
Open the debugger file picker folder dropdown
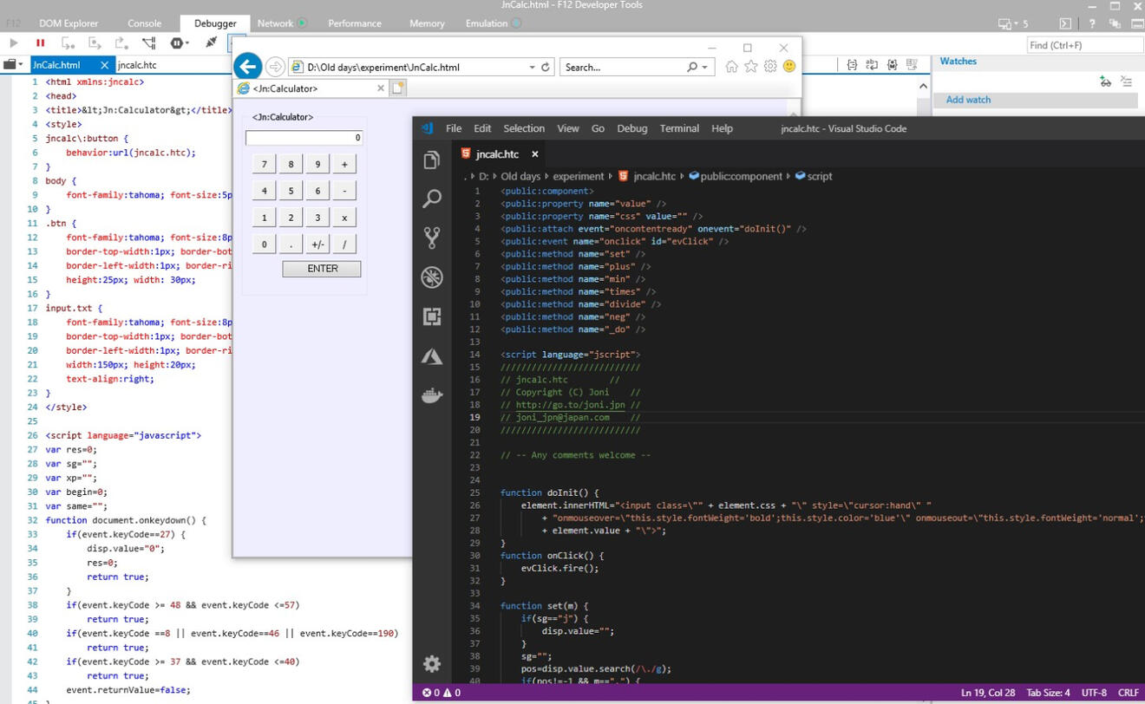tap(13, 65)
